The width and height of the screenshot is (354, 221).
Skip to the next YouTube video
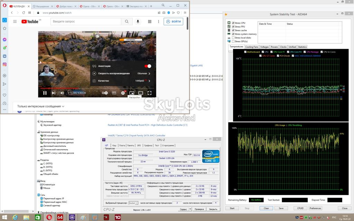(x=54, y=93)
